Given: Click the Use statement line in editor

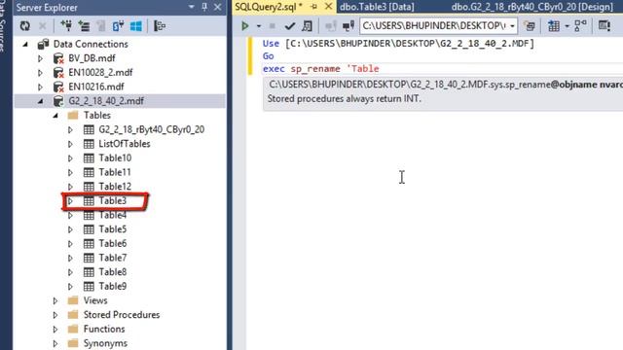Looking at the screenshot, I should [398, 44].
